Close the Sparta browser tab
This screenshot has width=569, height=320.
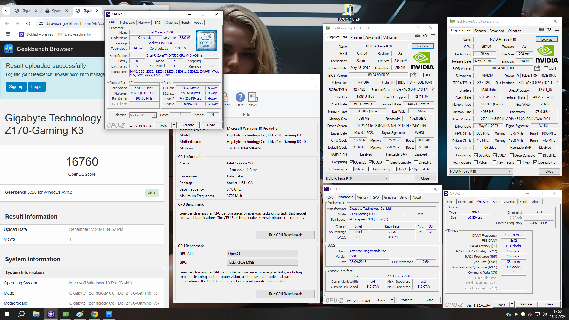click(67, 11)
